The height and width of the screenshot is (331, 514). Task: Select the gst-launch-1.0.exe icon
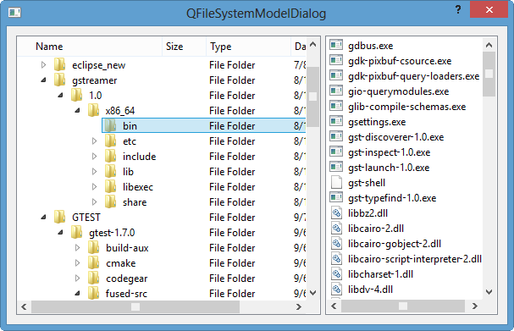click(336, 167)
